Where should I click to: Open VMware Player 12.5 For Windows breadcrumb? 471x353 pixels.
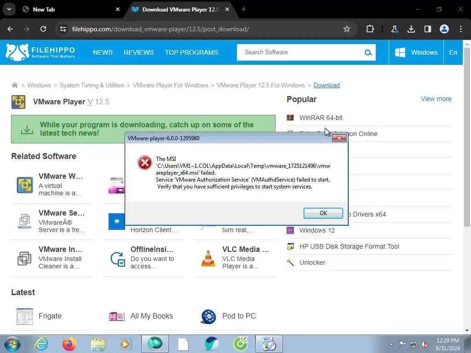pyautogui.click(x=261, y=85)
